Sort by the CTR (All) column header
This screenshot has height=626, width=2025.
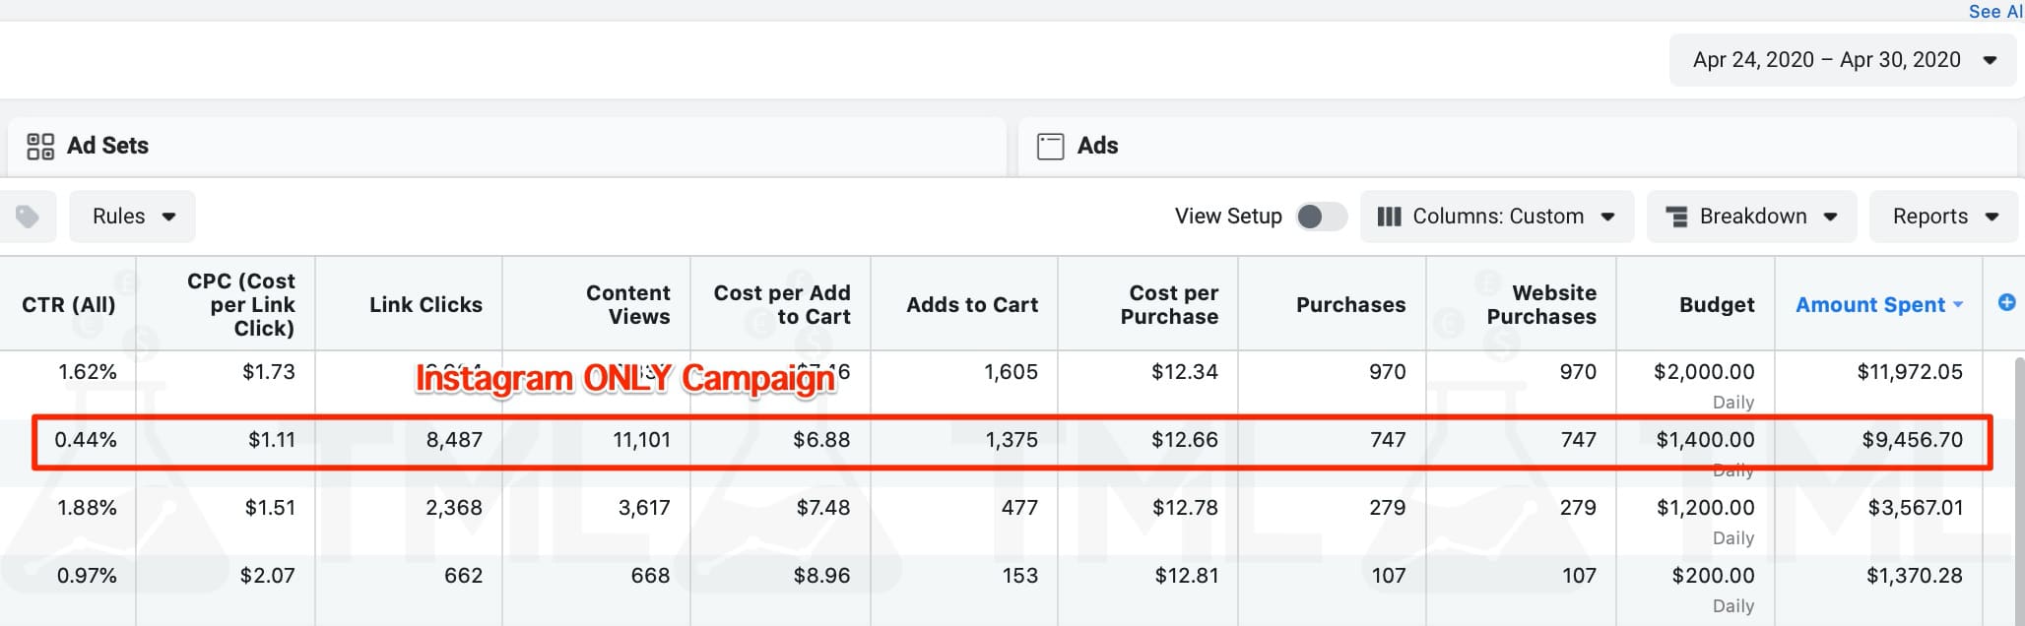(69, 305)
